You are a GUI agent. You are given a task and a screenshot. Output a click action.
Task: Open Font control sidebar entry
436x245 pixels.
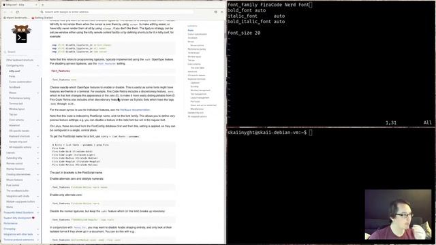coord(13,185)
